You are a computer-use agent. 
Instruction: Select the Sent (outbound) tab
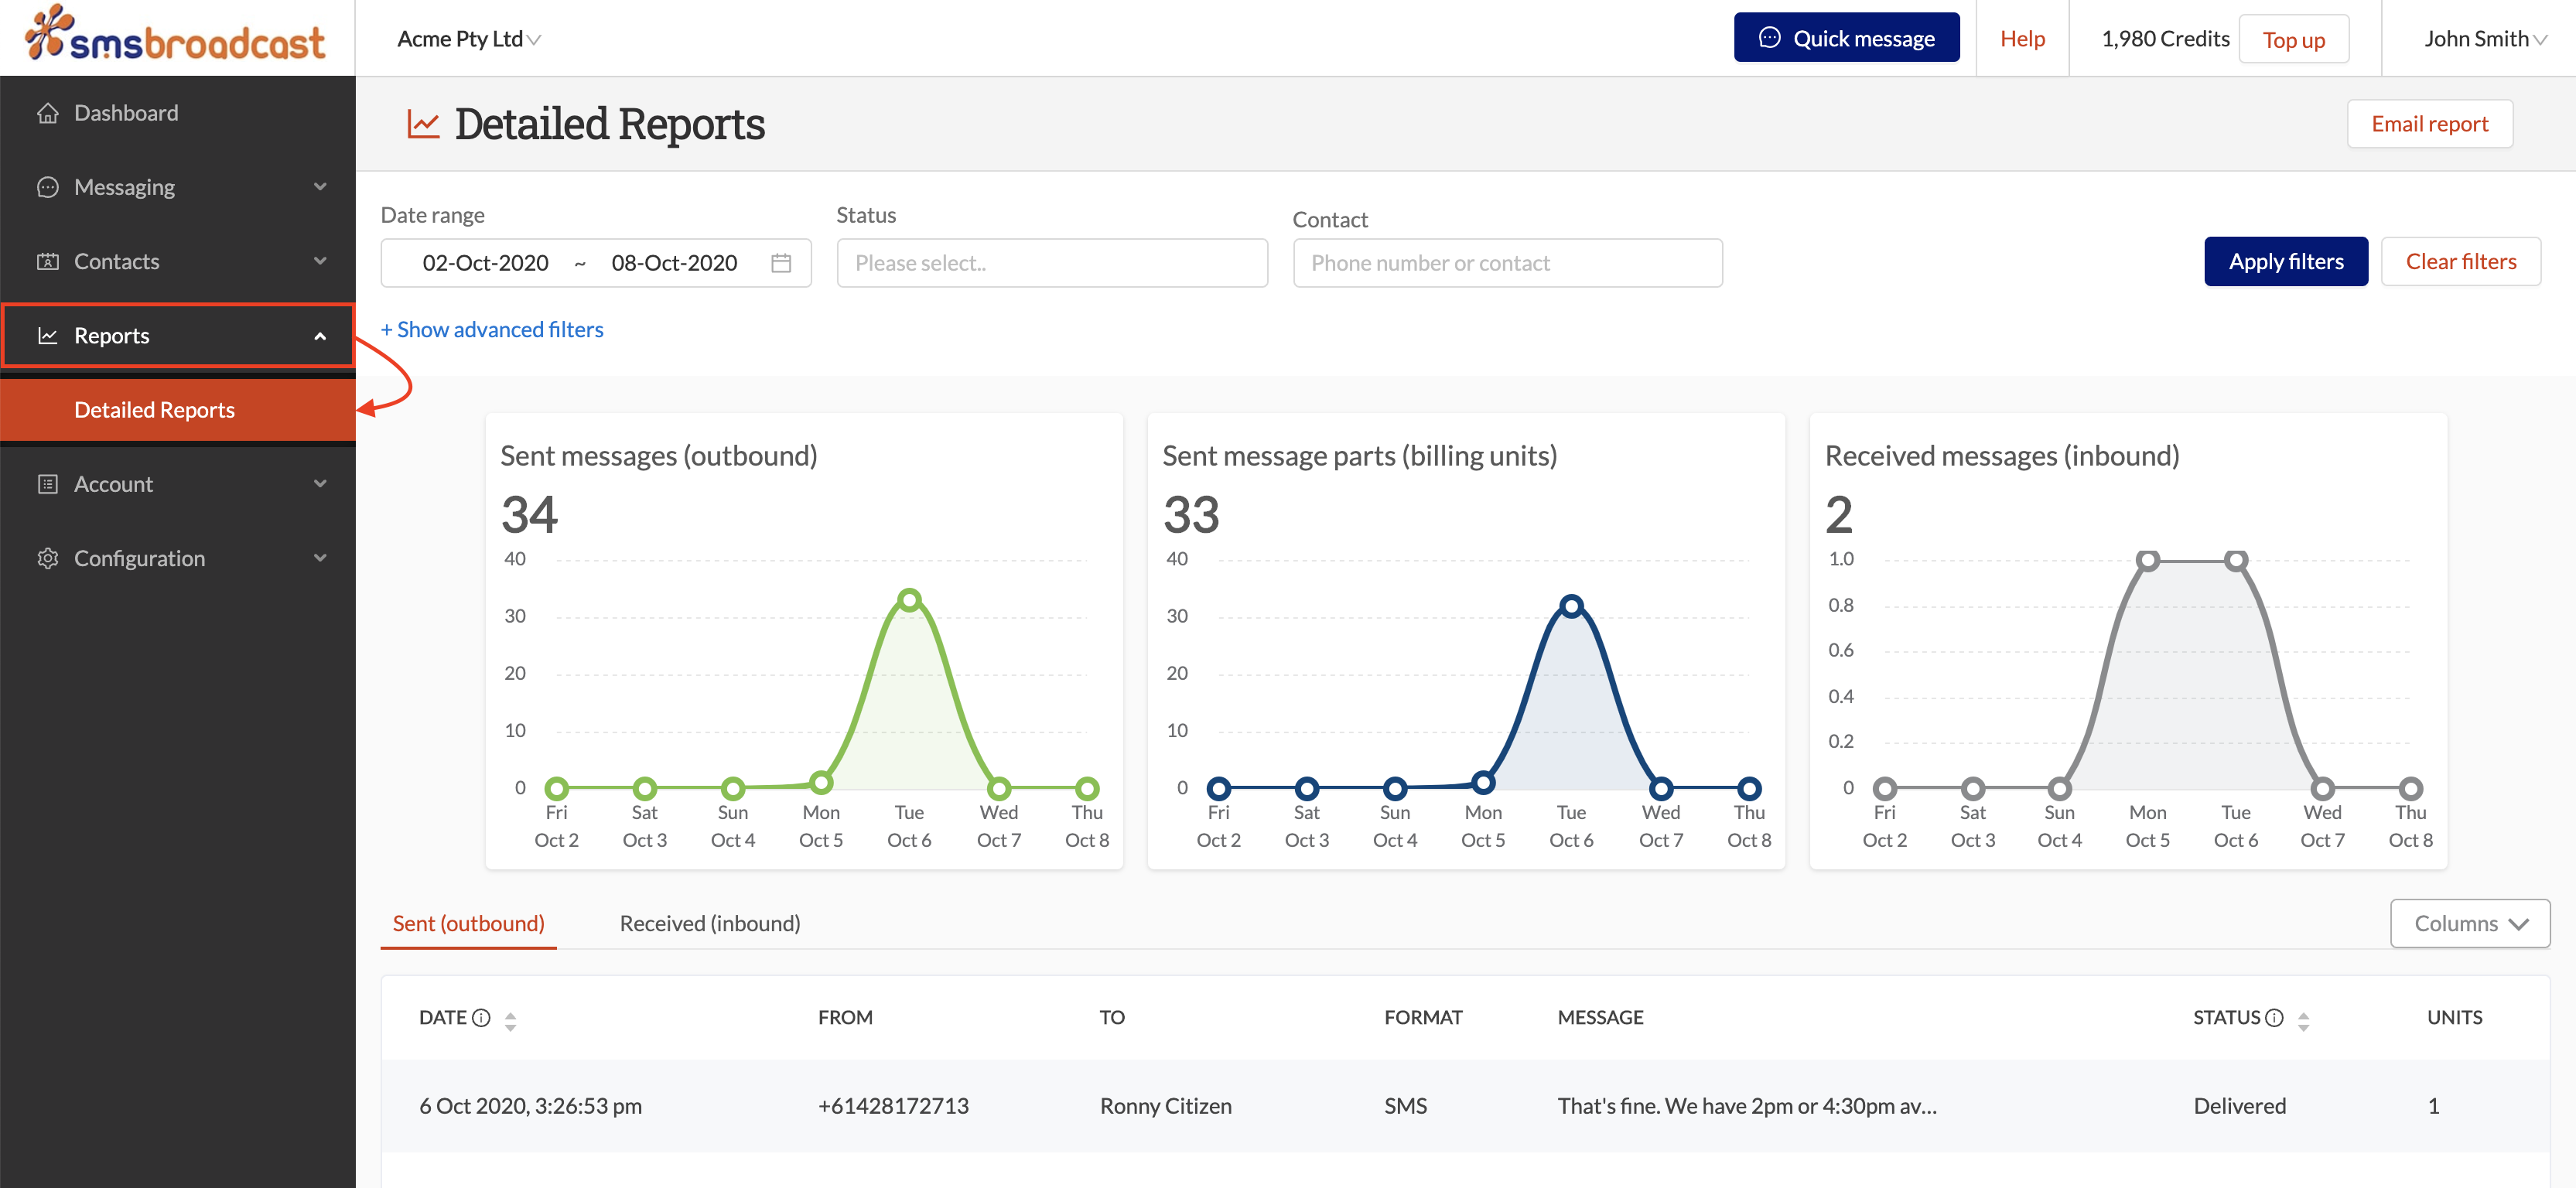coord(468,923)
